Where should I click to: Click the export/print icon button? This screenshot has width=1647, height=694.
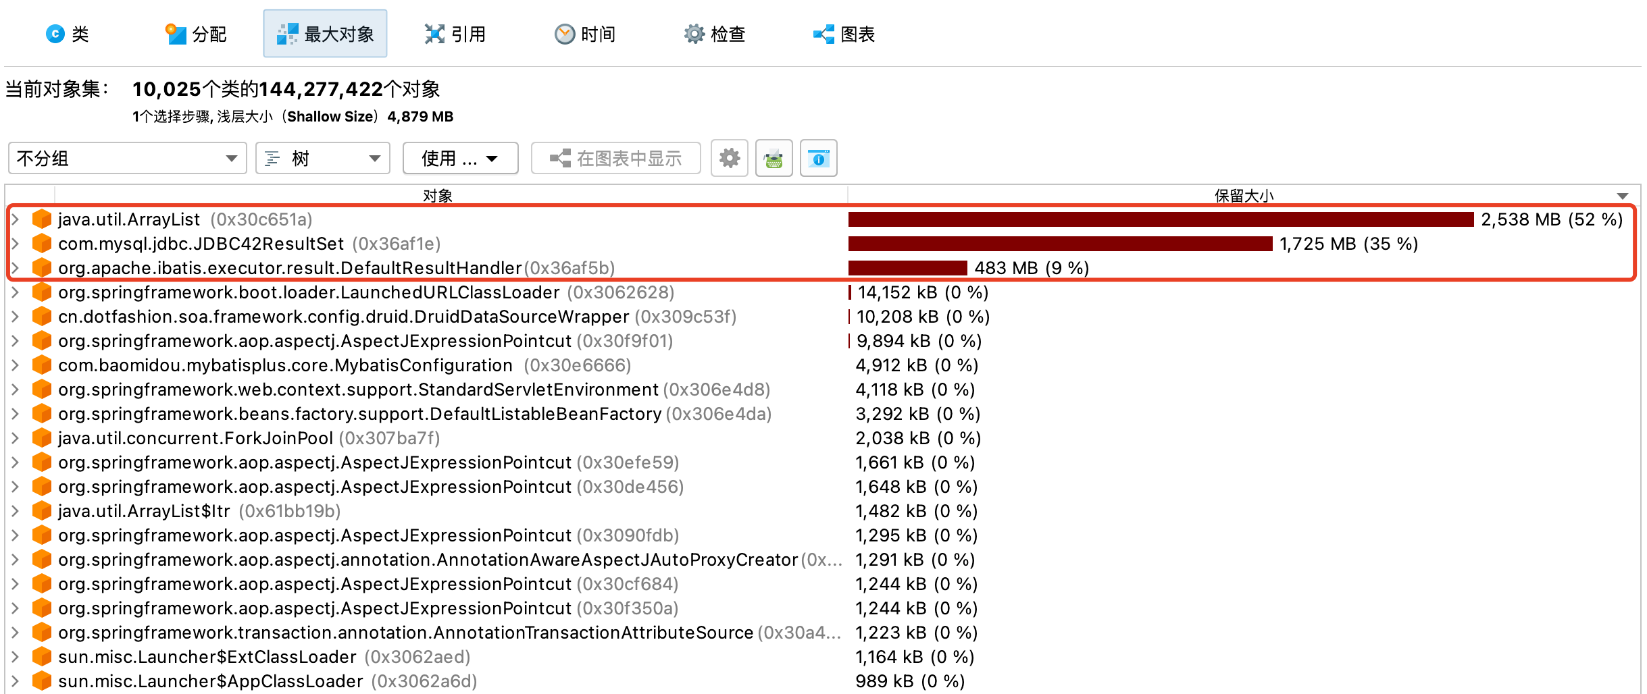click(774, 158)
